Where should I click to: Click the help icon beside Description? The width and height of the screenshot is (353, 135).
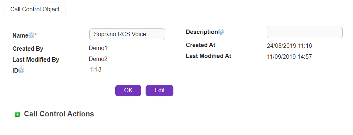click(x=221, y=32)
